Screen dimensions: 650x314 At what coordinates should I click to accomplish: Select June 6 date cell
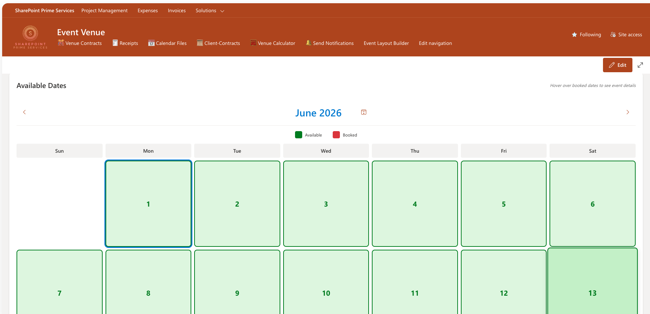pos(593,204)
